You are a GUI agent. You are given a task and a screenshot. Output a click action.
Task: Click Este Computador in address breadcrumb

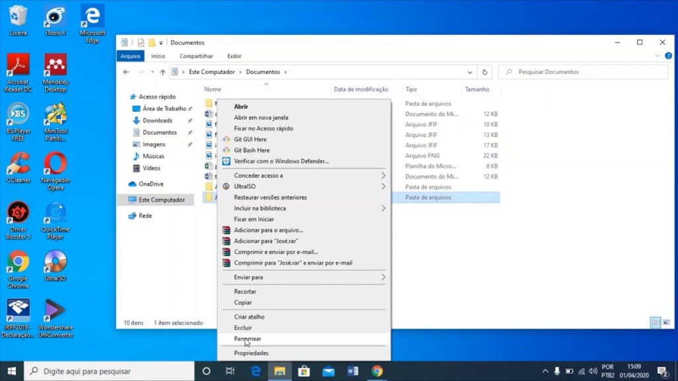(x=212, y=72)
